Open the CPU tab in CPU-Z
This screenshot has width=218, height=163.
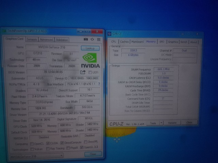click(113, 41)
